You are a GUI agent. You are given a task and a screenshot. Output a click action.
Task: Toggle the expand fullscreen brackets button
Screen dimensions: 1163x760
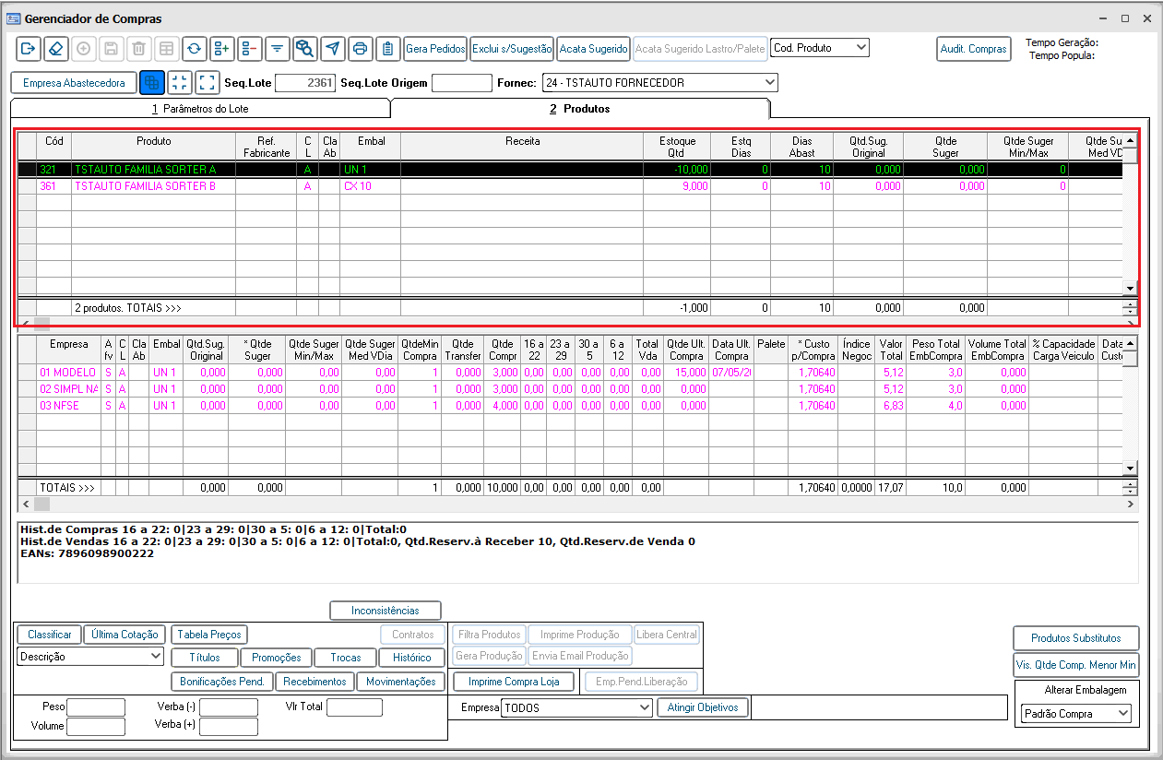208,83
